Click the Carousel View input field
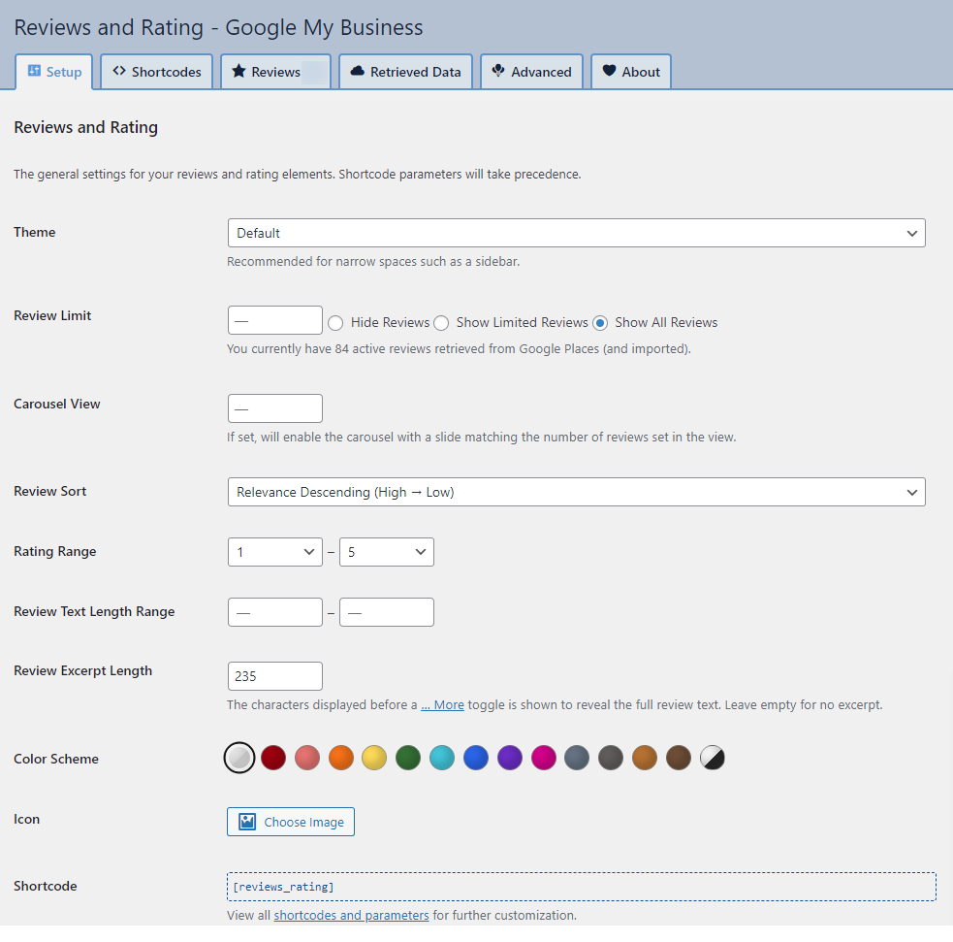 pyautogui.click(x=275, y=408)
